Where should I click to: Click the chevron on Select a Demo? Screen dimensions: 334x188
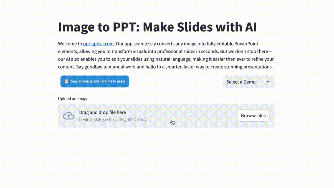point(268,82)
